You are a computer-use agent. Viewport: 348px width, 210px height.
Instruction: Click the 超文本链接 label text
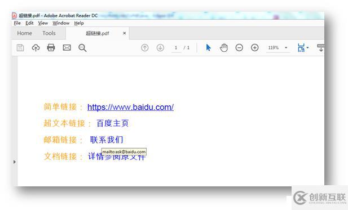click(x=64, y=123)
